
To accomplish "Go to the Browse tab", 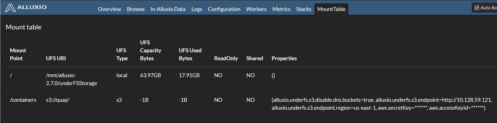I will coord(136,9).
